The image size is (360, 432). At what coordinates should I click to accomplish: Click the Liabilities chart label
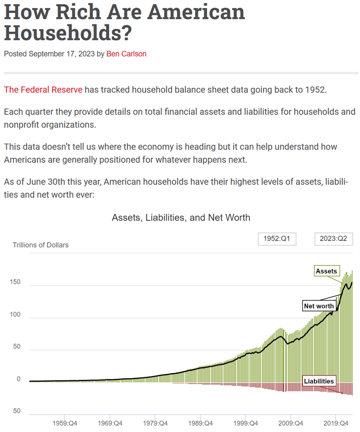tap(319, 381)
